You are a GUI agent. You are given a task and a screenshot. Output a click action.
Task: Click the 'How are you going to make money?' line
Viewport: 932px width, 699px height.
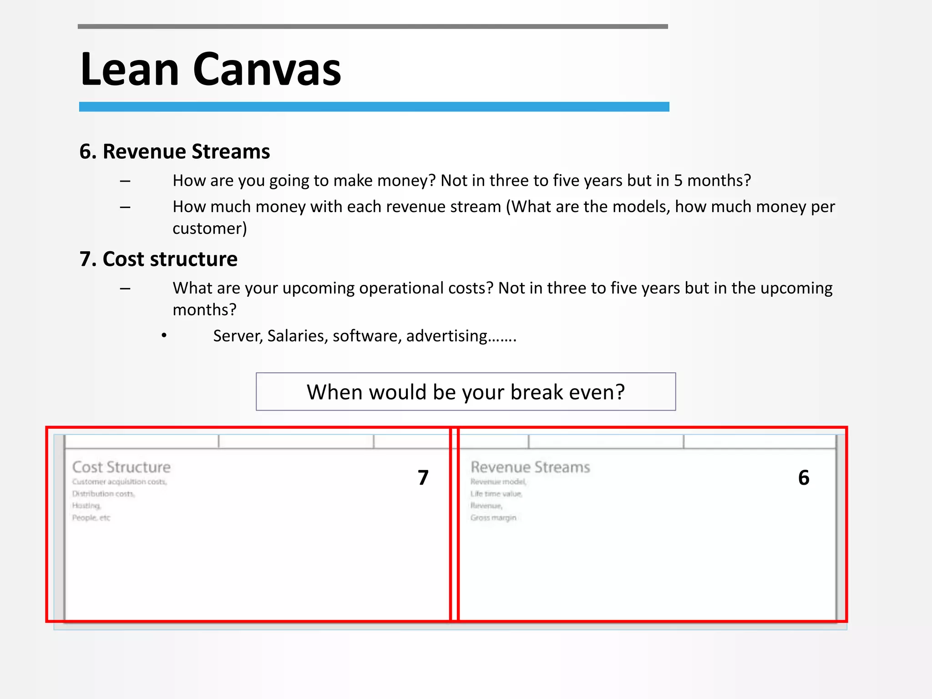[461, 181]
